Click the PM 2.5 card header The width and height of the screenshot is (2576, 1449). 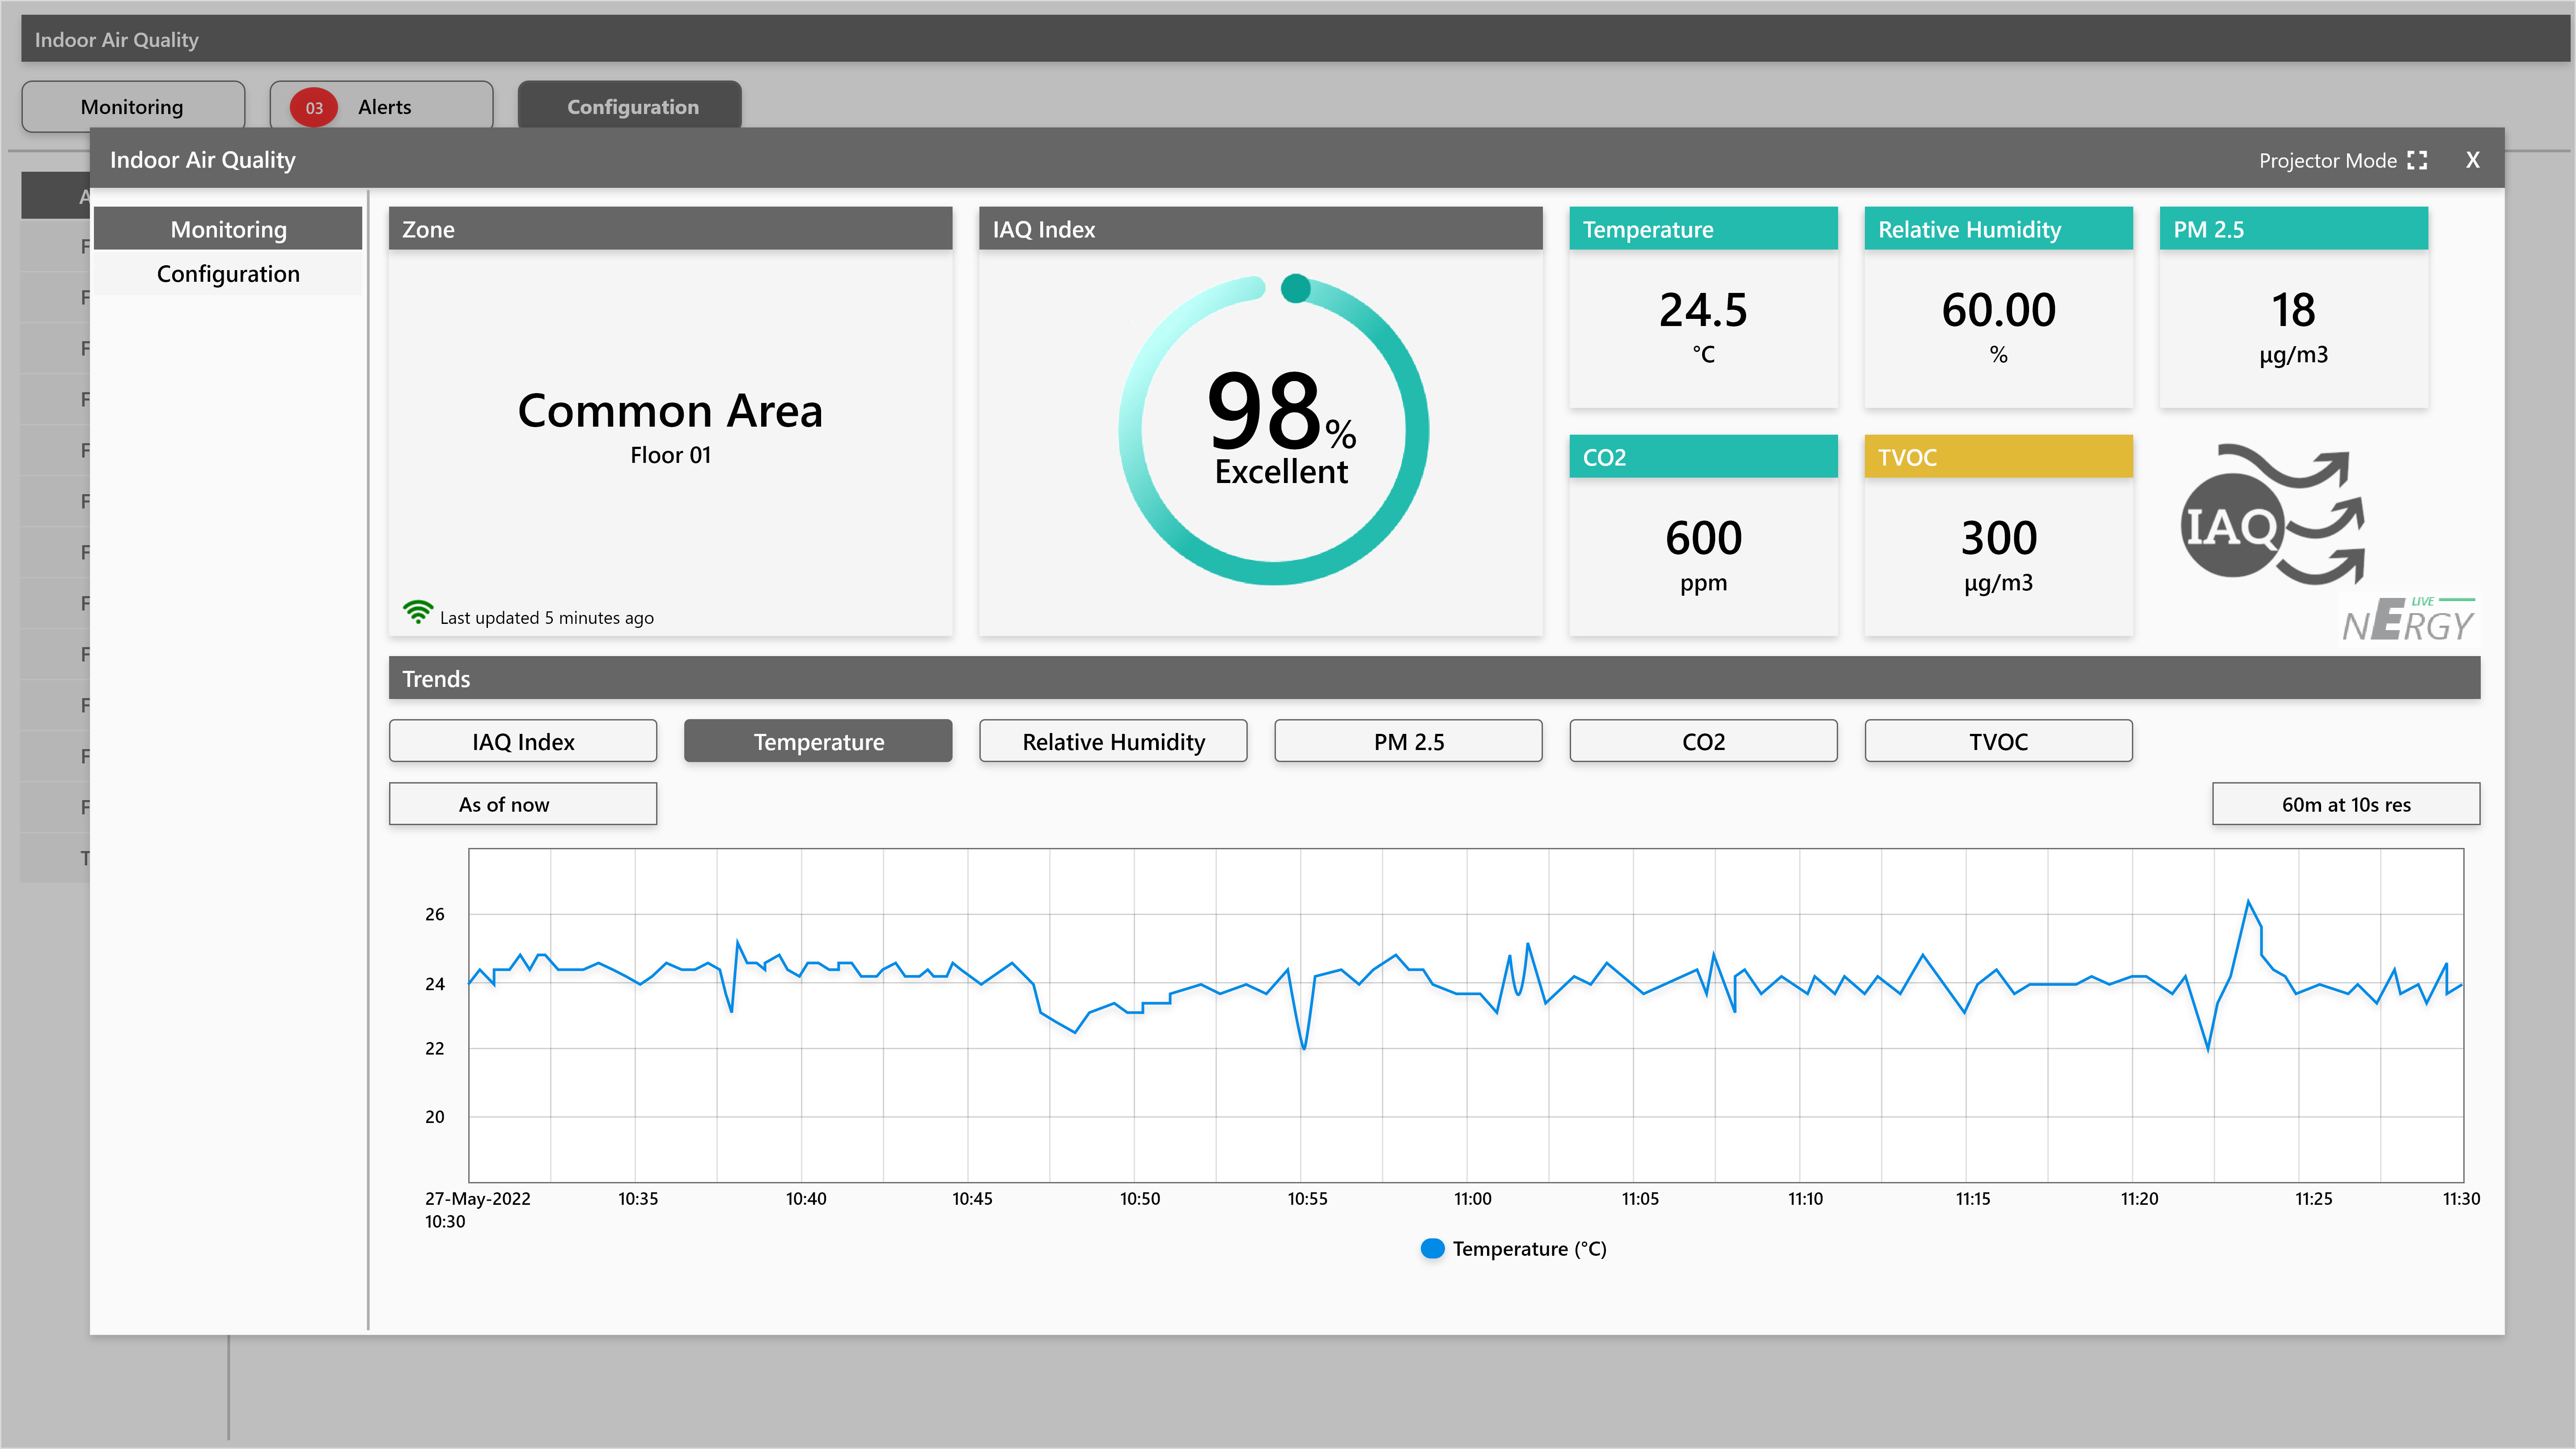pos(2293,229)
